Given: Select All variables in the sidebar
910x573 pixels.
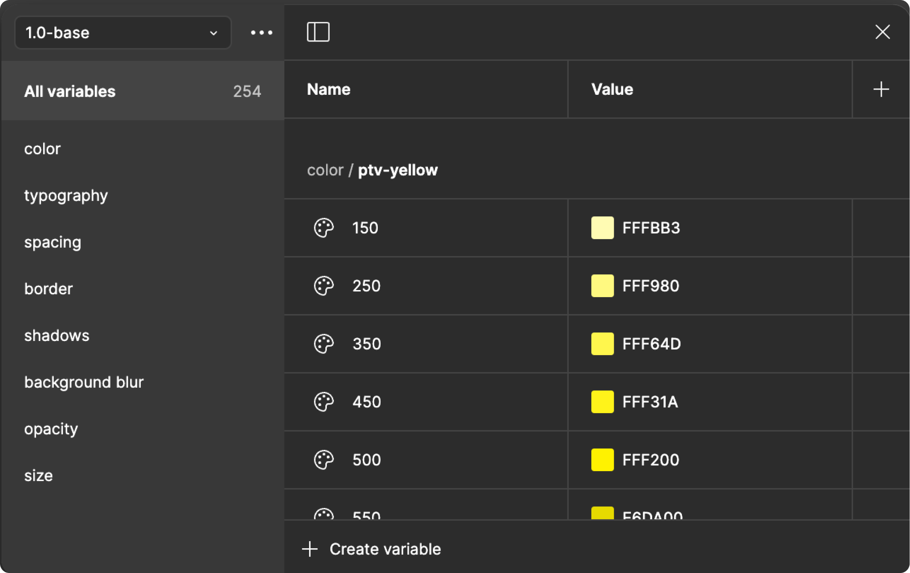Looking at the screenshot, I should [x=70, y=91].
